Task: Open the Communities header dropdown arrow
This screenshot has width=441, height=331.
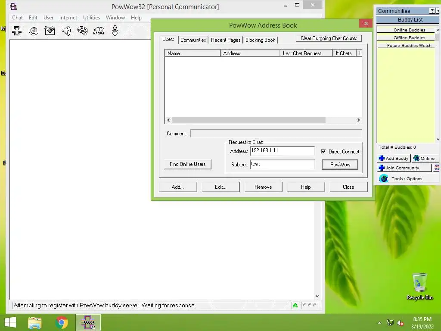Action: (438, 11)
